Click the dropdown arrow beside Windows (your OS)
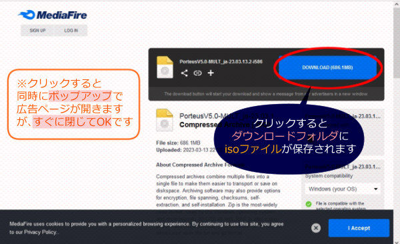 coord(375,189)
